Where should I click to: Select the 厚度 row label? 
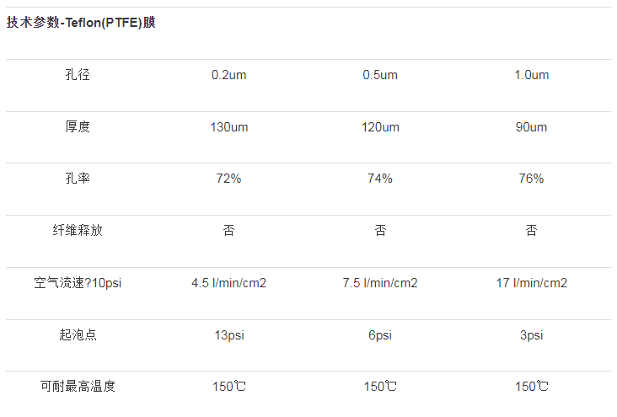[78, 126]
